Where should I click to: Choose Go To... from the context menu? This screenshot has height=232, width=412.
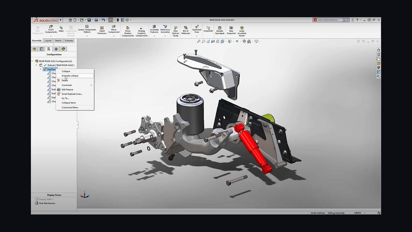[x=75, y=98]
